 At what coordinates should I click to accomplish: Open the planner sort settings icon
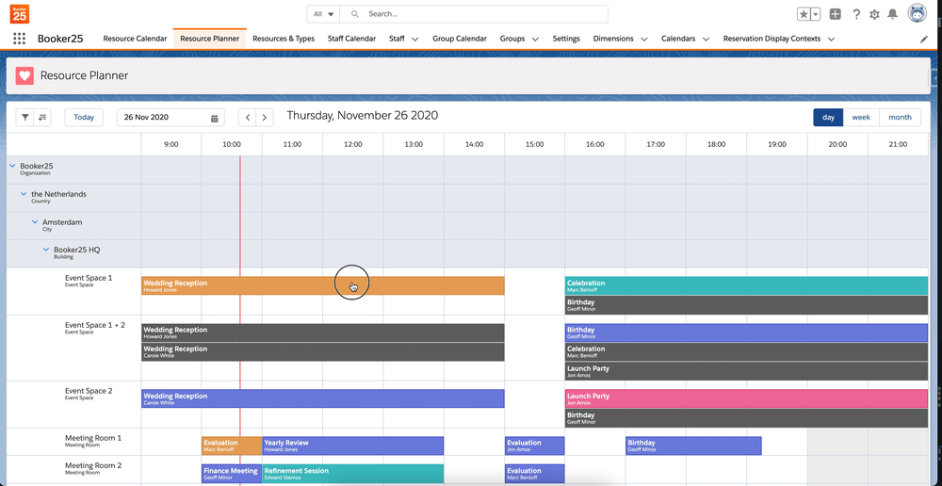pyautogui.click(x=43, y=118)
